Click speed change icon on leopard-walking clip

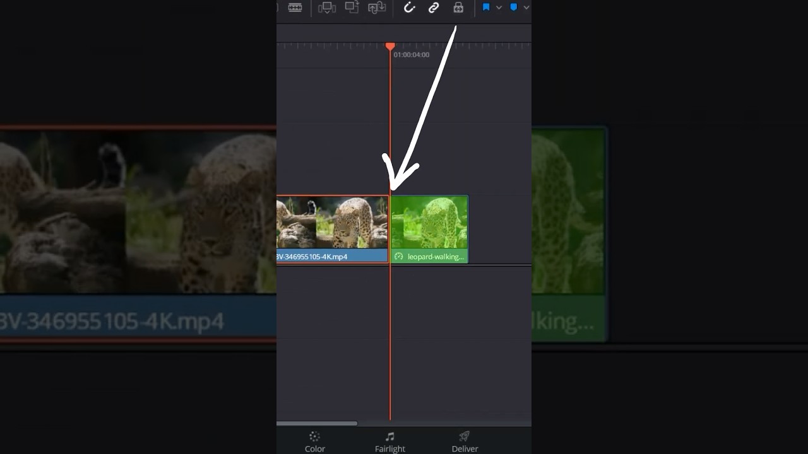click(x=398, y=257)
